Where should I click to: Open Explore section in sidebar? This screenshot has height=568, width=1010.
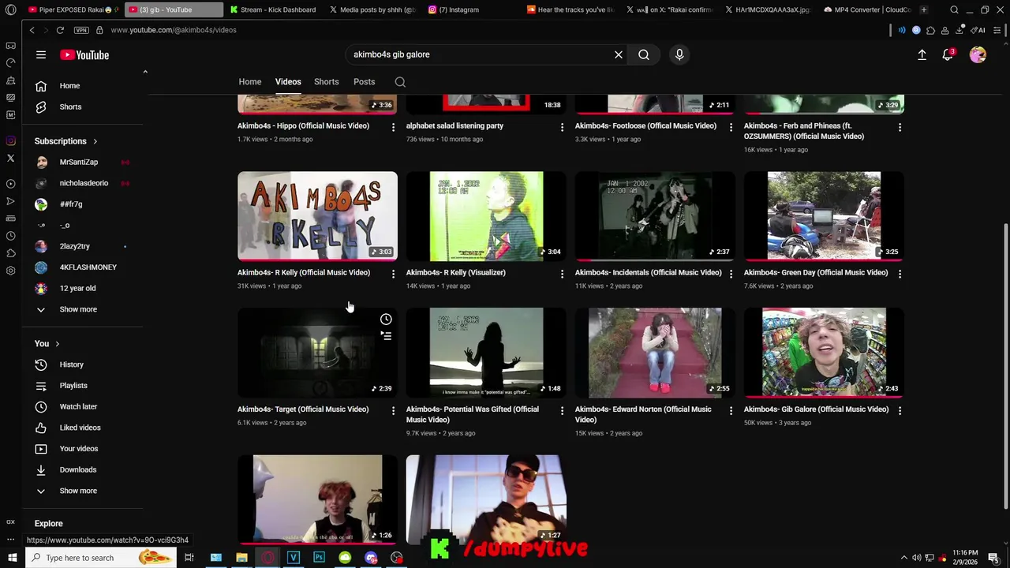coord(48,524)
